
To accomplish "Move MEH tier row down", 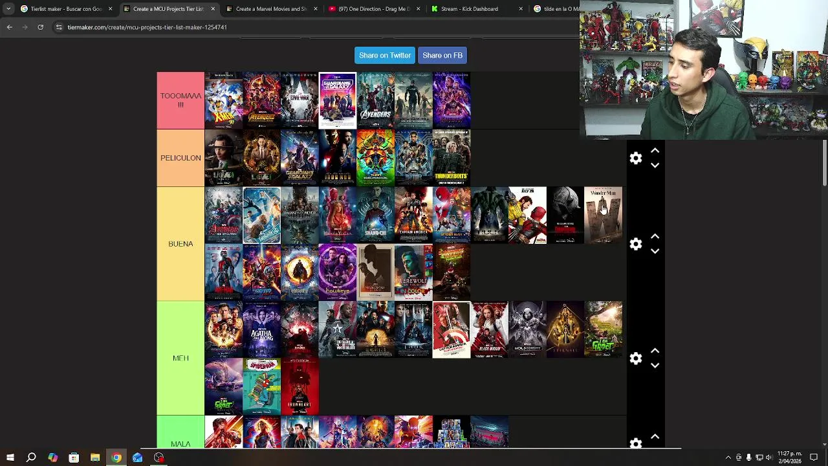I will tap(655, 366).
